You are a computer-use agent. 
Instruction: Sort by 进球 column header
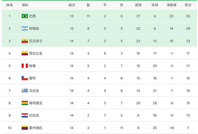point(138,5)
